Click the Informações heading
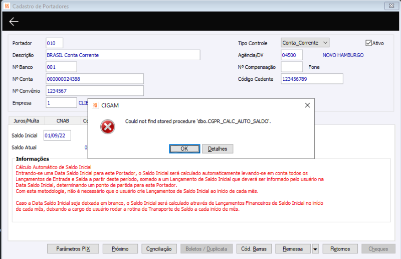 click(33, 159)
